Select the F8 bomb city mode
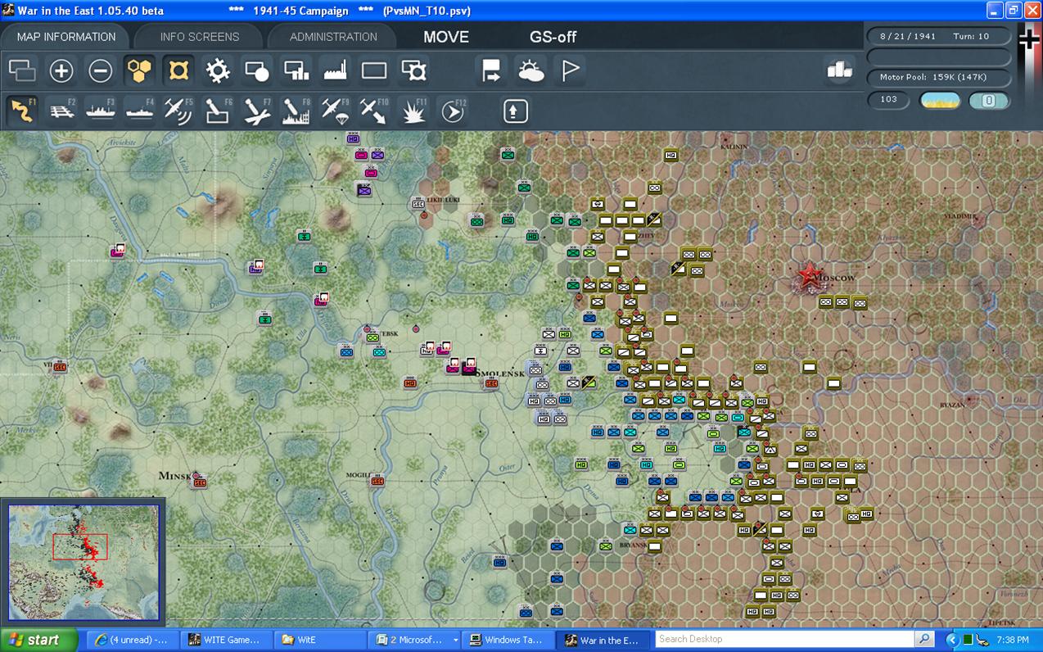Image resolution: width=1043 pixels, height=652 pixels. (x=296, y=111)
